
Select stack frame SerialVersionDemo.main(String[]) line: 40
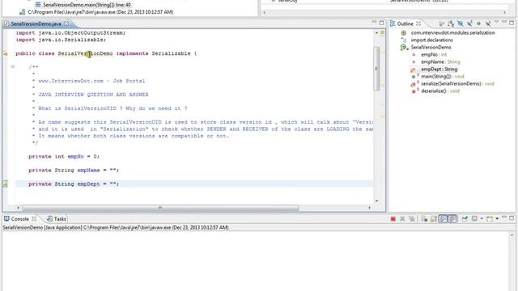[87, 5]
